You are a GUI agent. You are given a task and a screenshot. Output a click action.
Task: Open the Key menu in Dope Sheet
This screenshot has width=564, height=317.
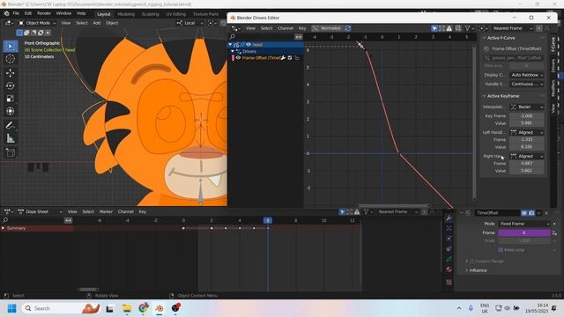143,211
